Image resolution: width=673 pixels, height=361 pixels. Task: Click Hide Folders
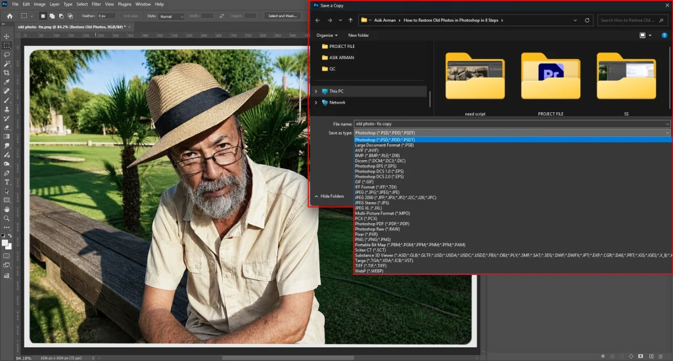329,196
